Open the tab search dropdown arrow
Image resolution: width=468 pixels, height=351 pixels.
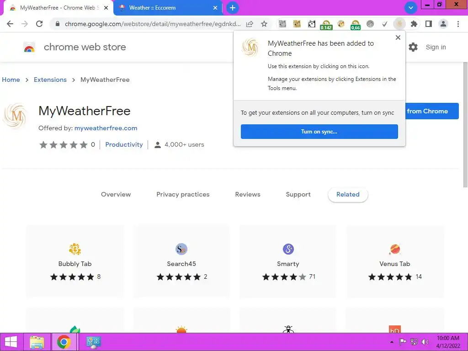411,8
